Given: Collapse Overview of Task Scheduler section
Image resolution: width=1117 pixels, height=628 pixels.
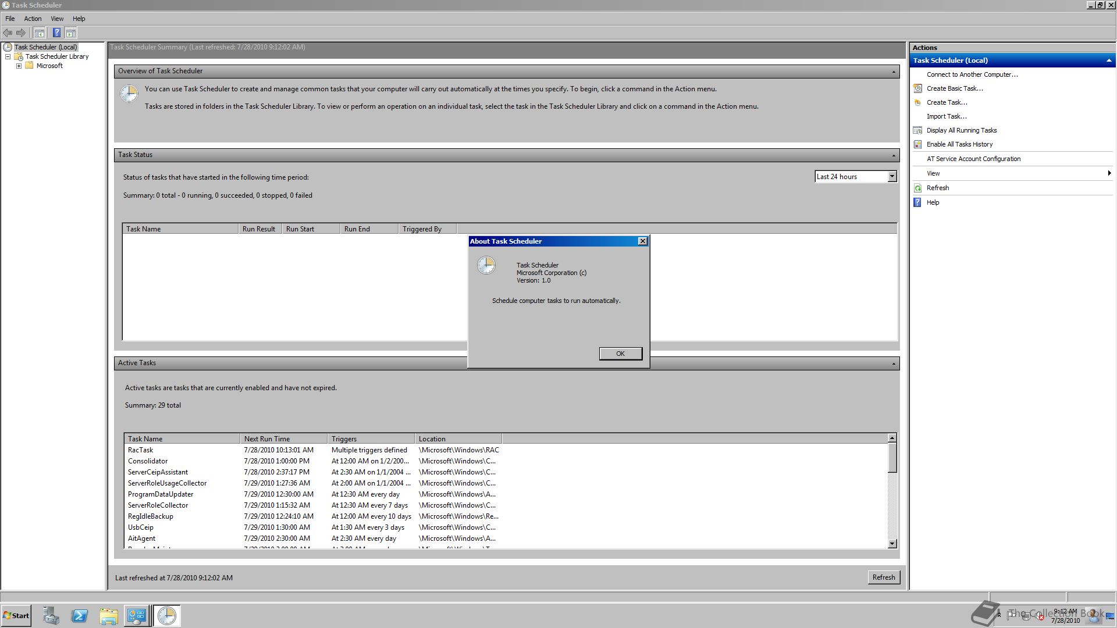Looking at the screenshot, I should pos(894,72).
